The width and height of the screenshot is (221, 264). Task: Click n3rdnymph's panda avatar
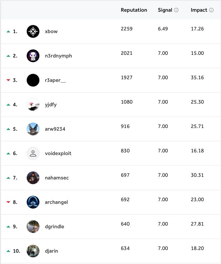[33, 56]
